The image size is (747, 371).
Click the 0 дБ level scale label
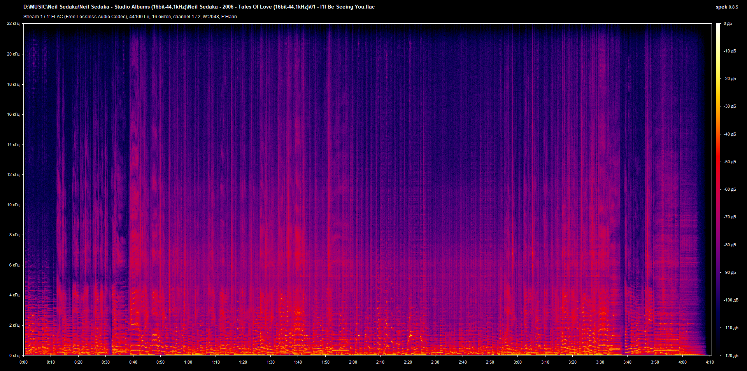(728, 24)
